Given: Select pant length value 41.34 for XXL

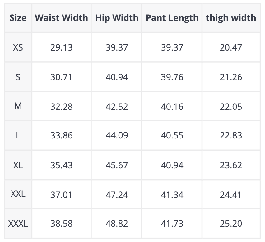Looking at the screenshot, I should point(172,195).
